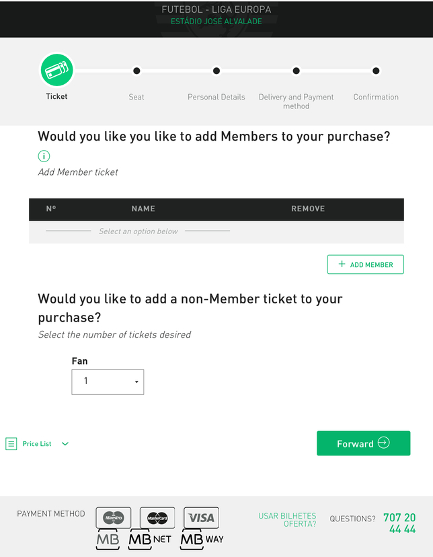Click the 707 20 44 44 phone number
Image resolution: width=433 pixels, height=557 pixels.
coord(399,523)
